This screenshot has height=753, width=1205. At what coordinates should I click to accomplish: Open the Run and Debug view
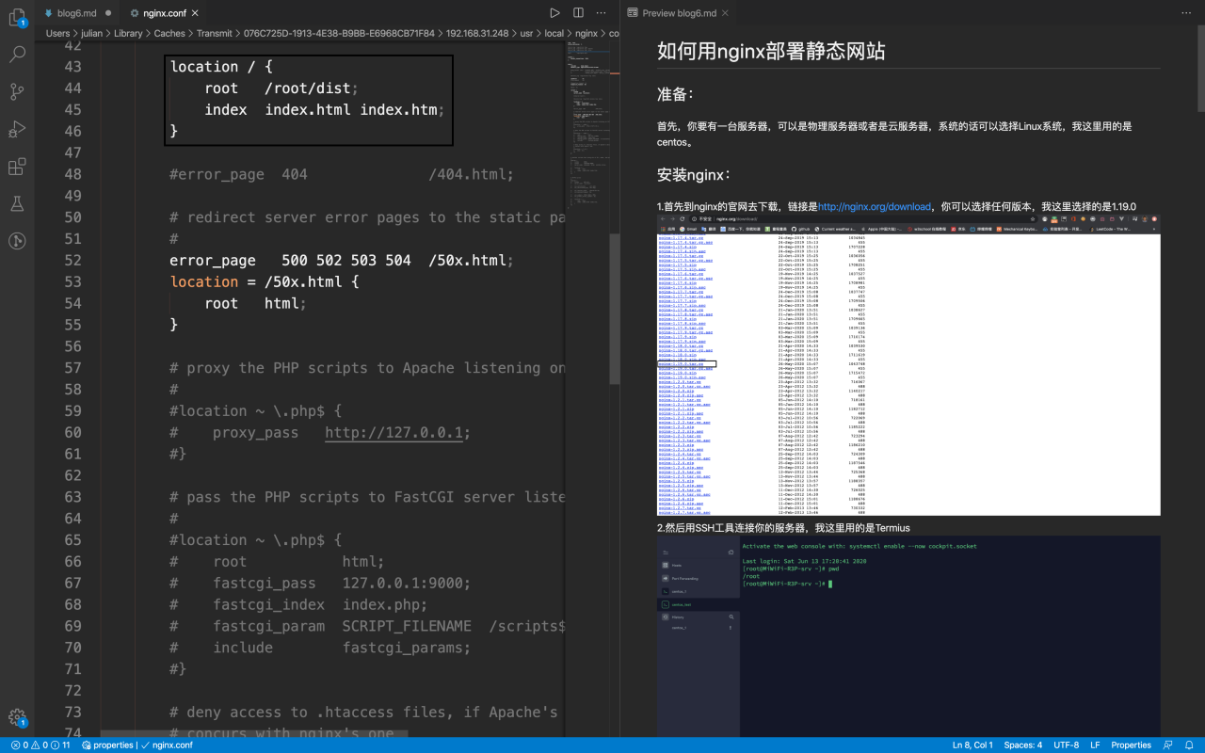[17, 130]
